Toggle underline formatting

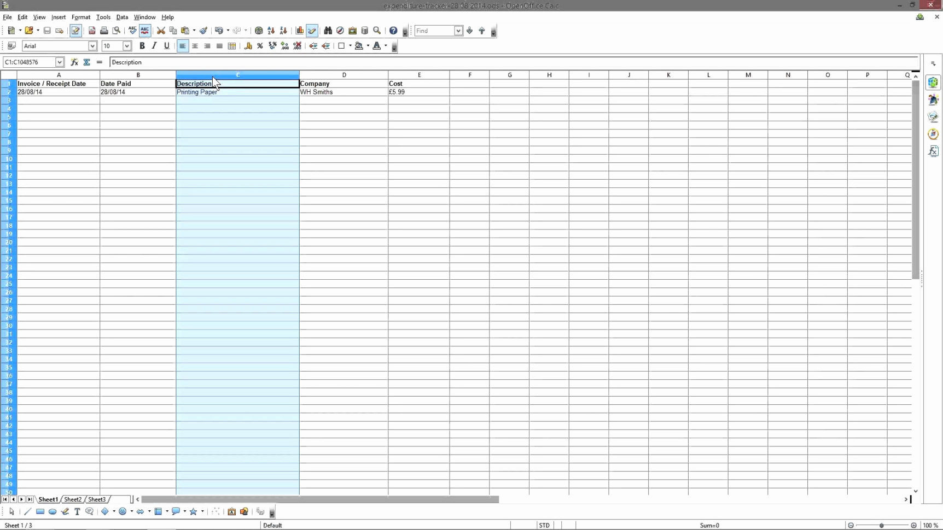pos(167,46)
